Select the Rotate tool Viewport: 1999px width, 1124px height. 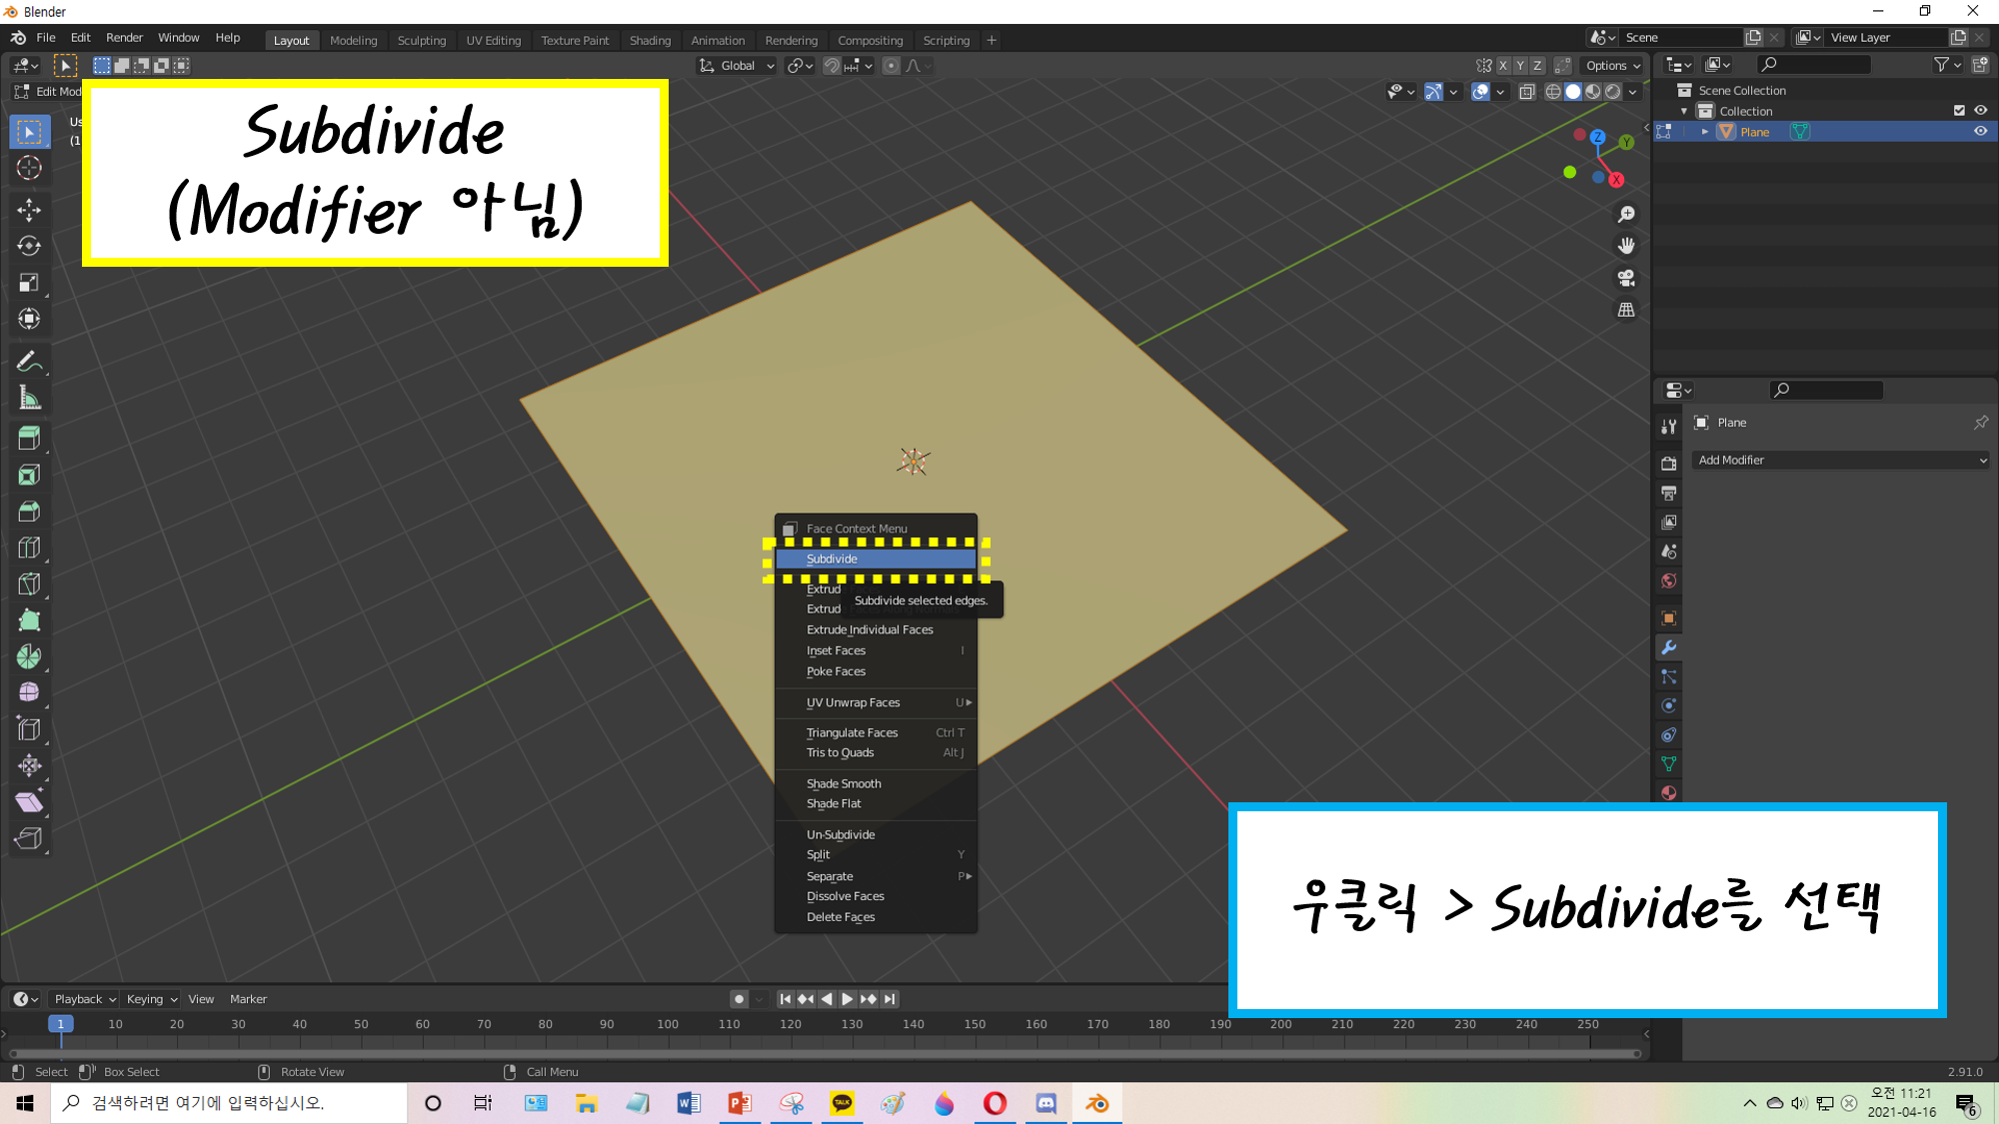29,246
